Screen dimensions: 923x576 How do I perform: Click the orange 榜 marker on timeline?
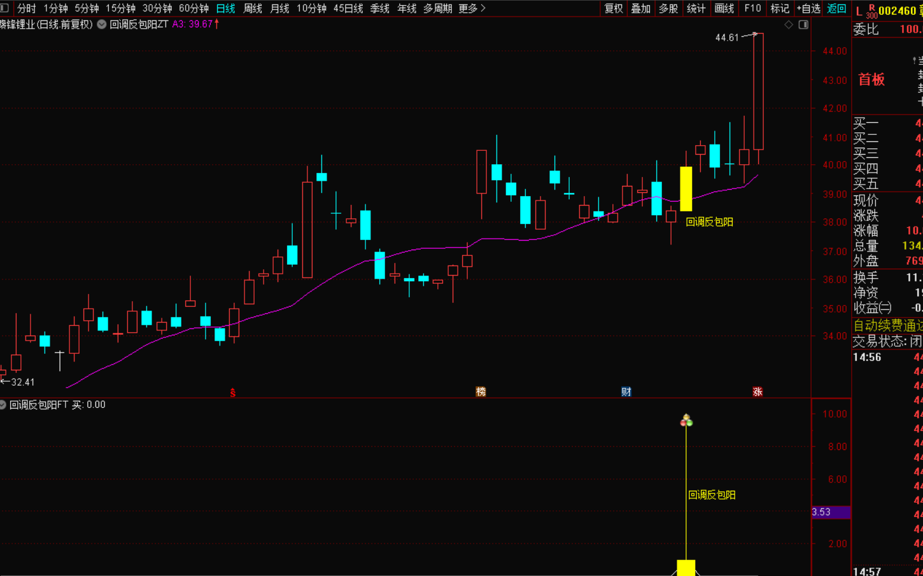coord(481,391)
